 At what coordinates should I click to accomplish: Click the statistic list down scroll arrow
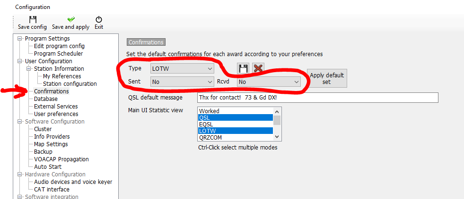point(277,137)
